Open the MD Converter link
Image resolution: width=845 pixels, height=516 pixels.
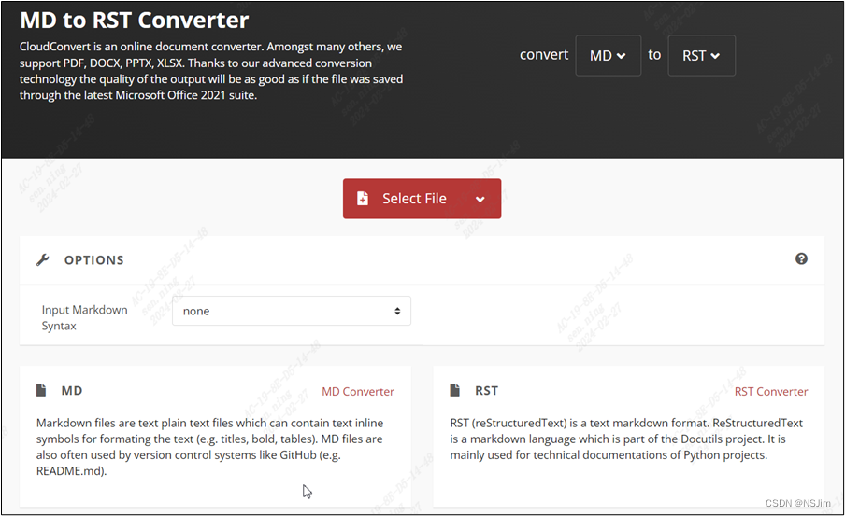(x=358, y=391)
